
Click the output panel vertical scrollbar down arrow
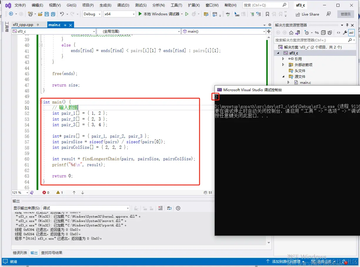click(x=269, y=243)
